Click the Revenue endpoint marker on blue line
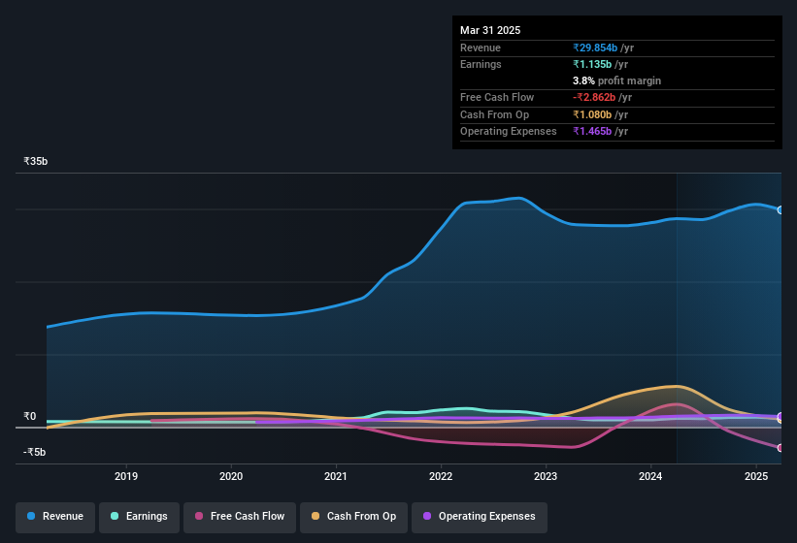Viewport: 797px width, 543px height. click(x=780, y=210)
